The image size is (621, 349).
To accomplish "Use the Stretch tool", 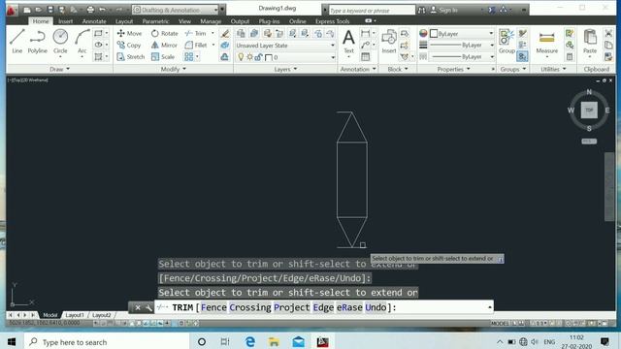I will tap(131, 57).
